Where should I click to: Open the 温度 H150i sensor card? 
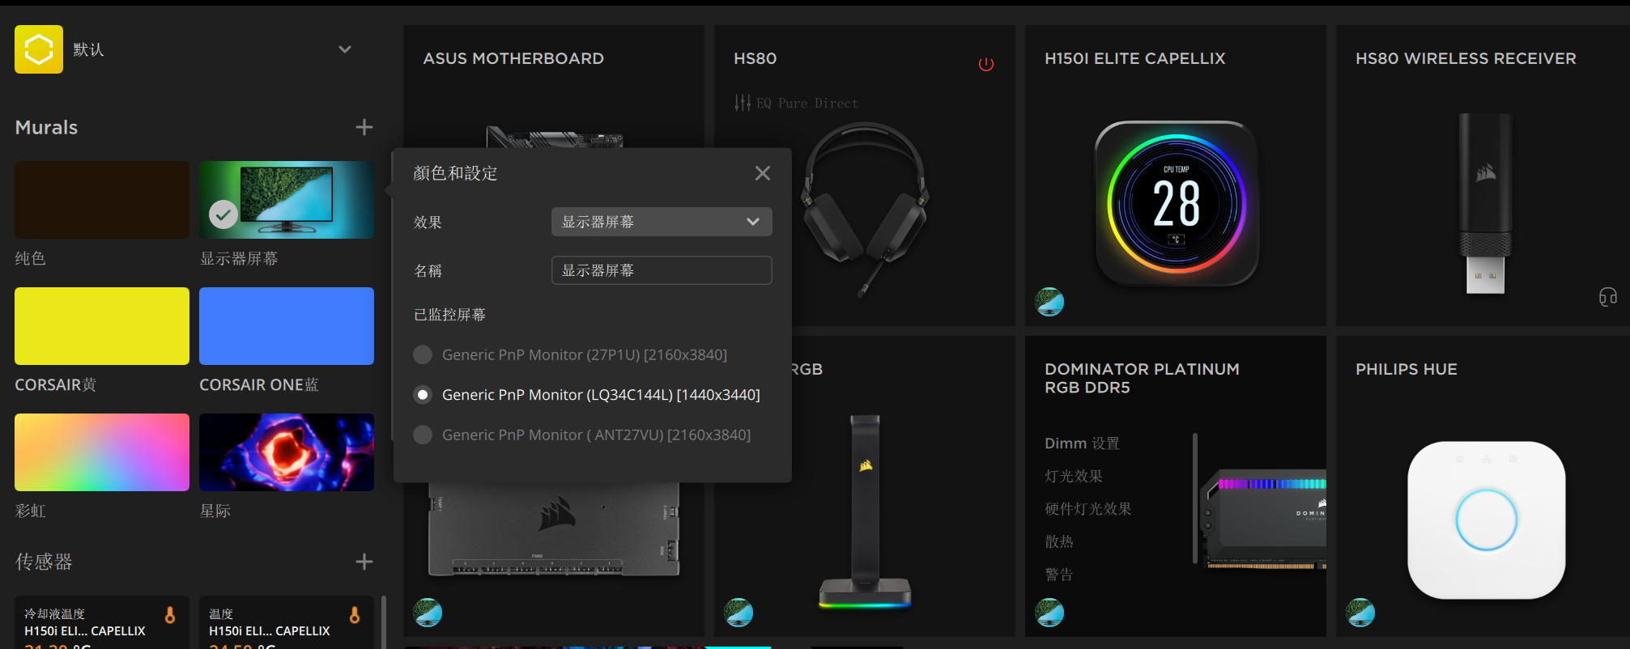[287, 622]
